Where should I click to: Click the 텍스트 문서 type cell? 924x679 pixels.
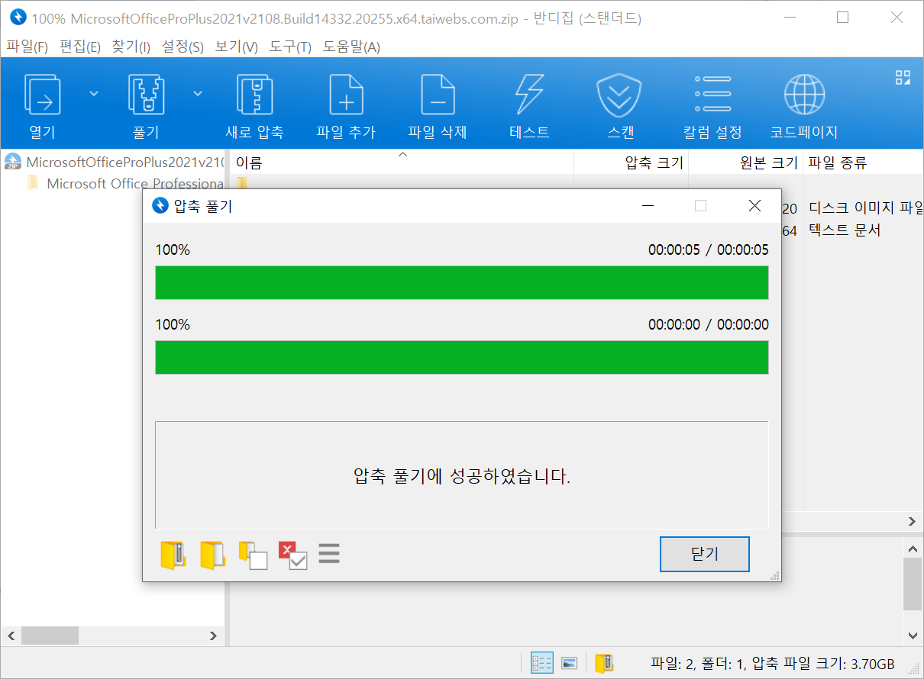tap(845, 230)
